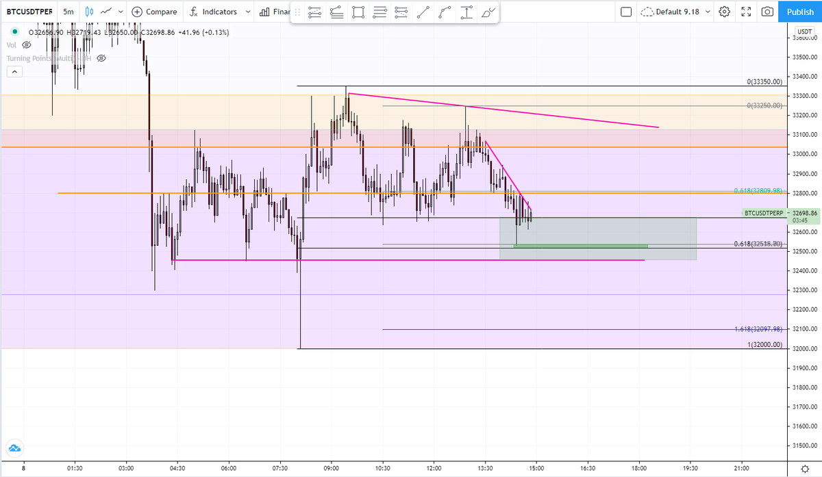Image resolution: width=822 pixels, height=477 pixels.
Task: Select the brush drawing tool icon
Action: coord(487,12)
